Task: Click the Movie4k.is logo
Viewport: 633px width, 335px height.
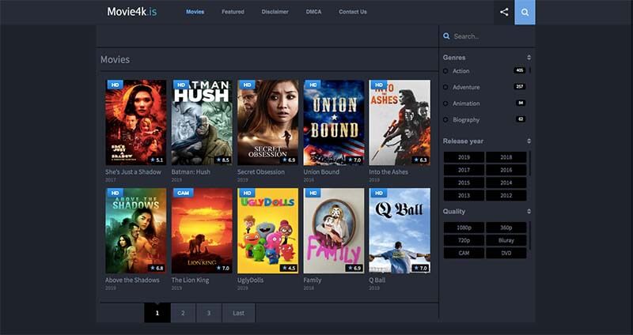Action: click(131, 12)
